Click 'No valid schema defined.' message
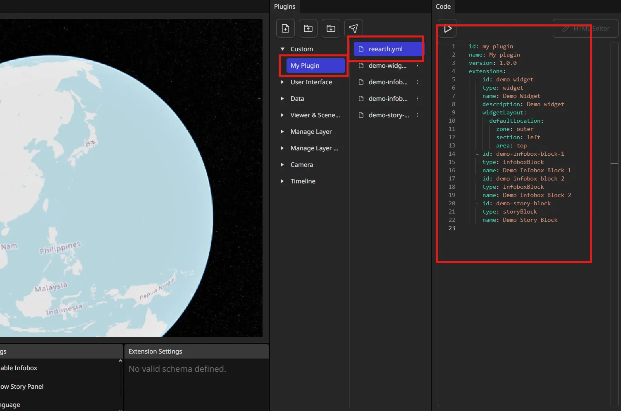621x411 pixels. (x=177, y=369)
